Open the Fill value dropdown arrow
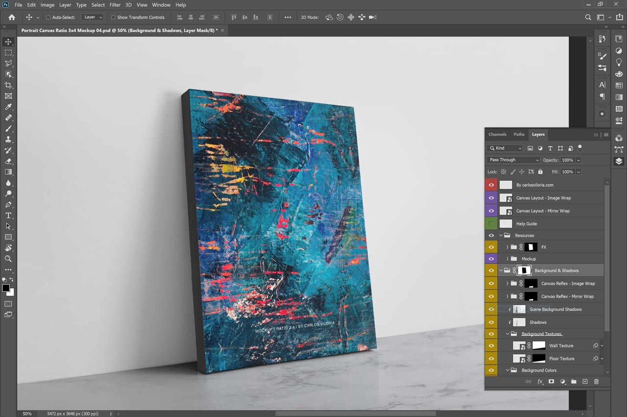Screen dimensions: 627x417 coord(579,172)
